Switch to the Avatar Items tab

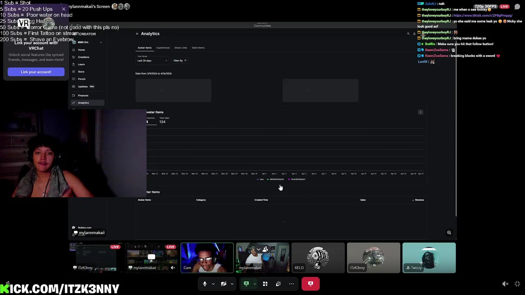[144, 48]
